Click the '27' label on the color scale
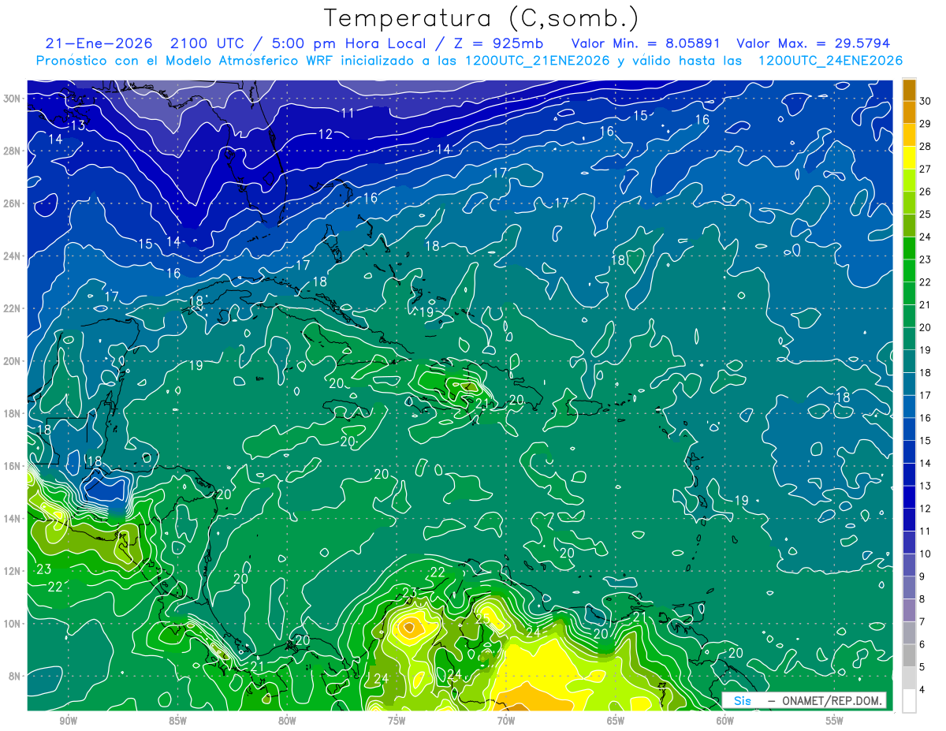The image size is (946, 731). tap(926, 169)
